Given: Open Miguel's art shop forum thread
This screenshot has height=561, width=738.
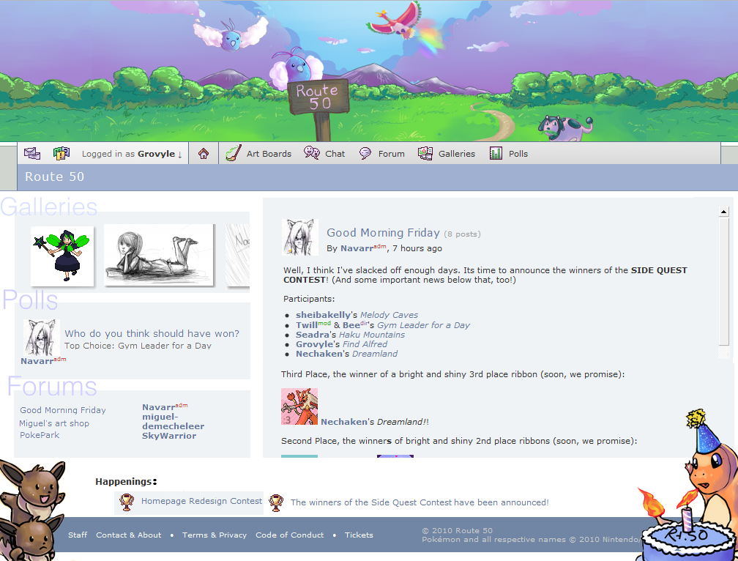Looking at the screenshot, I should (x=54, y=423).
